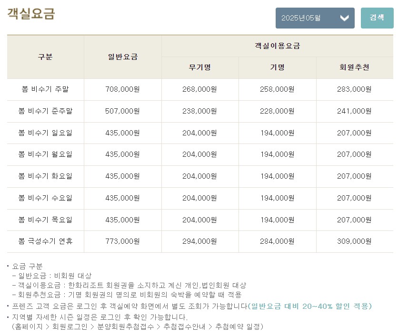Click the 봄 비수기 준주말 row label

(x=45, y=111)
